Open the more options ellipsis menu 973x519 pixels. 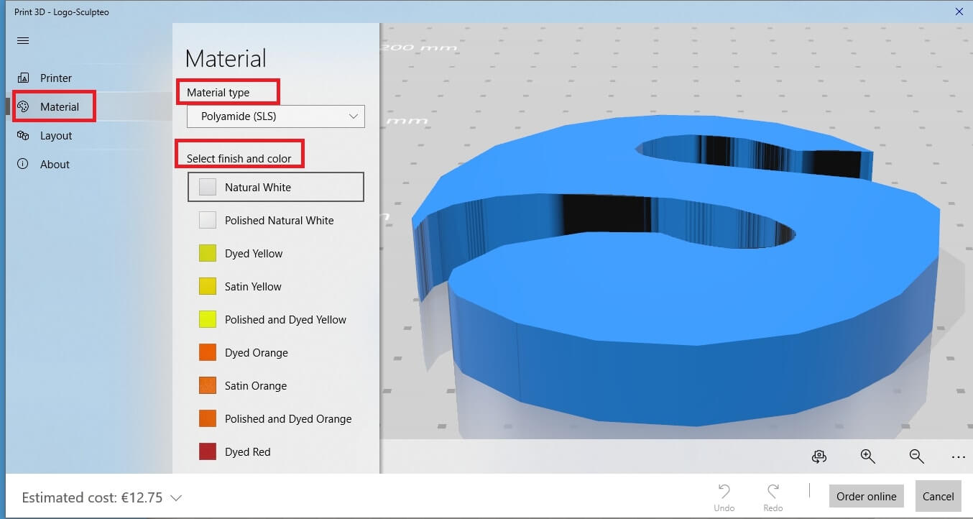pyautogui.click(x=958, y=456)
